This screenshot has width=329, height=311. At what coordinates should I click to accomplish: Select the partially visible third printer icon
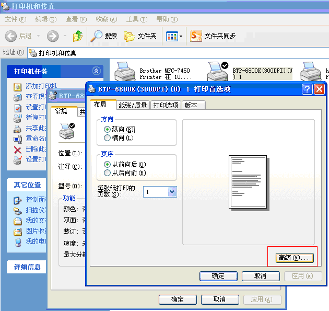[311, 72]
